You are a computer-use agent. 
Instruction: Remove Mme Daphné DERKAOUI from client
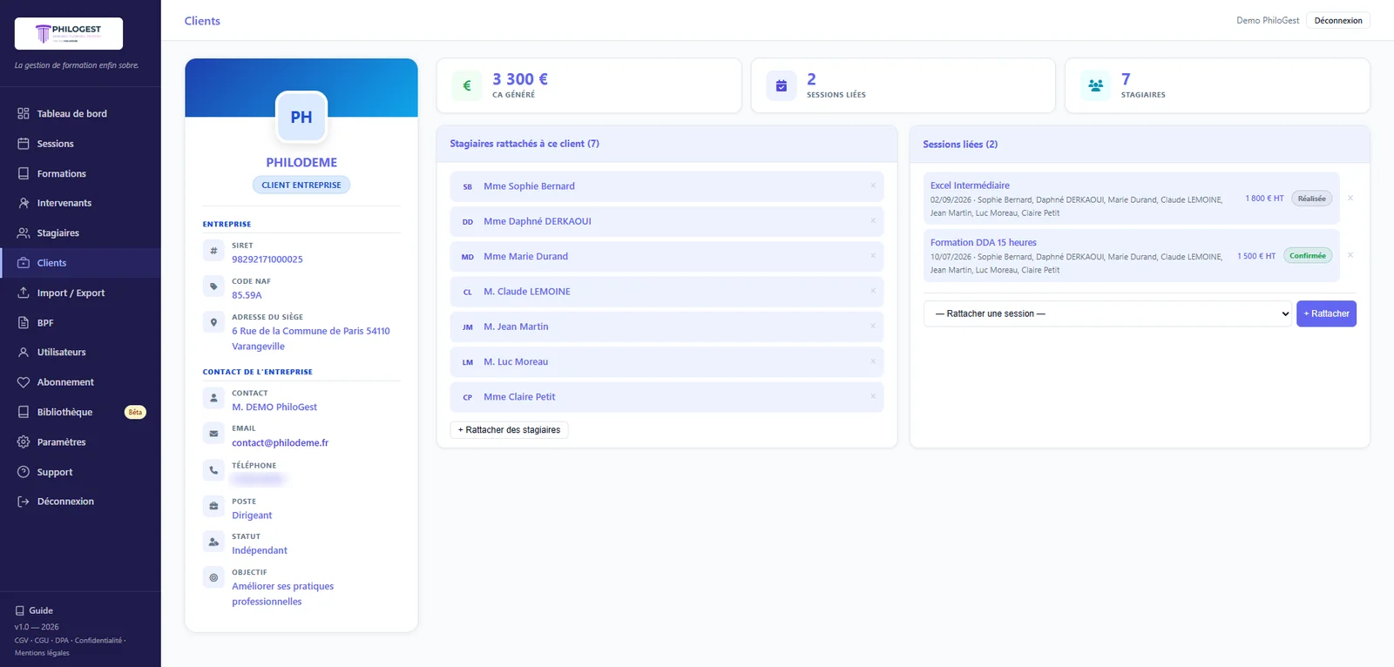[873, 221]
